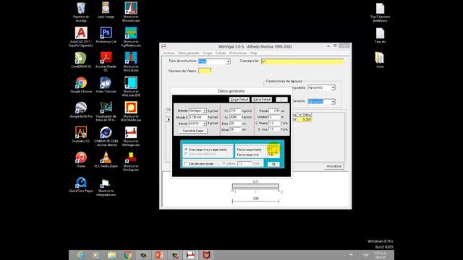This screenshot has width=463, height=260.
Task: Select the Shortcut to Integrador.exe icon
Action: (106, 186)
